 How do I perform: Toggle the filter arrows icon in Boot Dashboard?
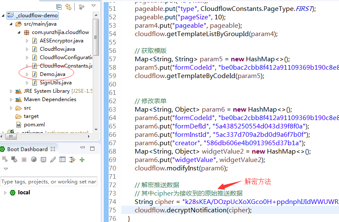pyautogui.click(x=72, y=159)
